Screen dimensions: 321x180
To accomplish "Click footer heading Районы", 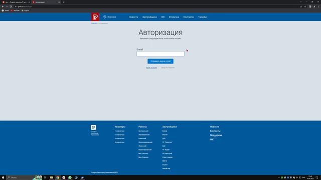I will (142, 126).
